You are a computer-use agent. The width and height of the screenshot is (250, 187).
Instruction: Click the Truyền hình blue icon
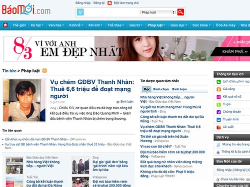tap(218, 120)
